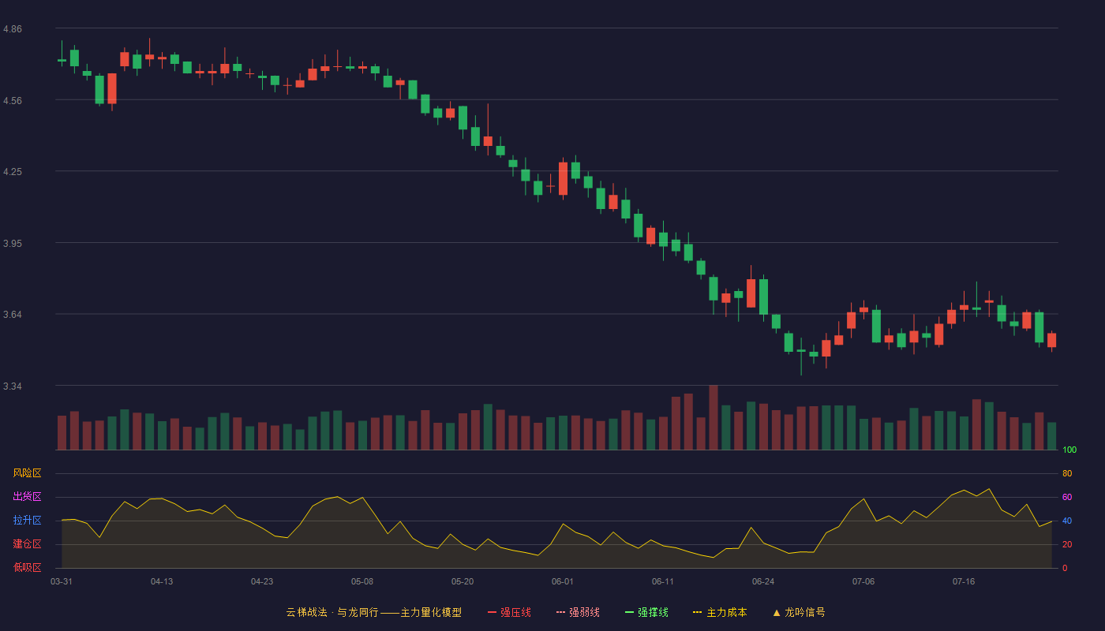Click the 06-11 date label
The image size is (1105, 631).
point(663,581)
